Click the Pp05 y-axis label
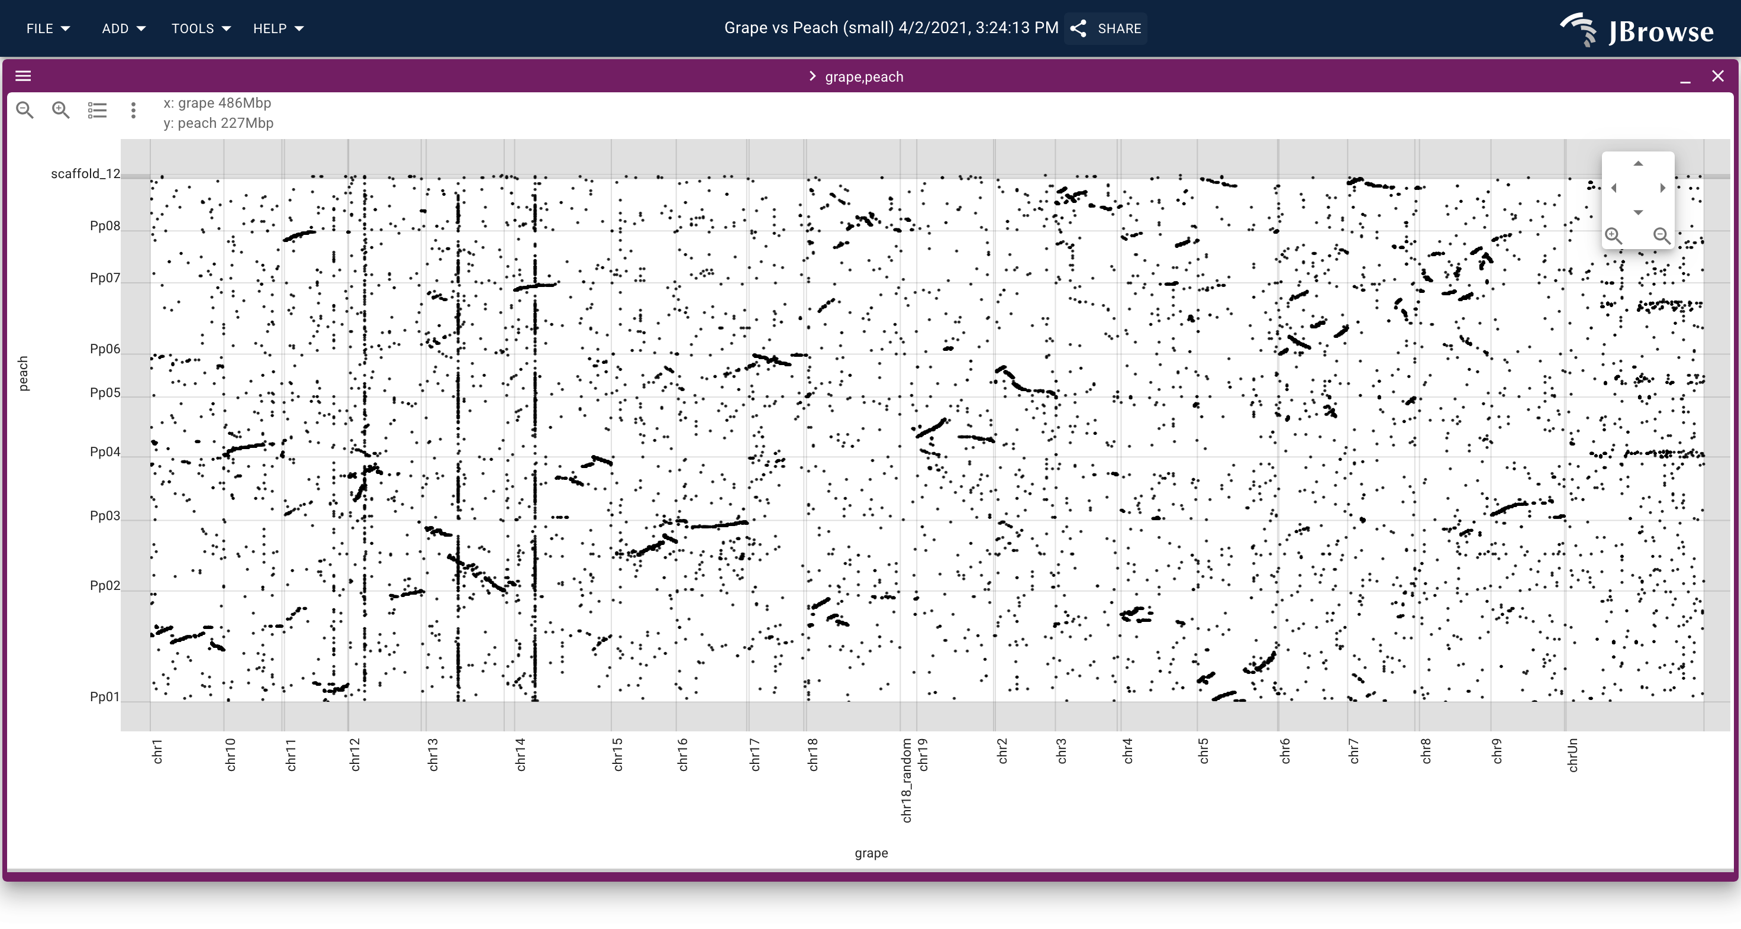 tap(105, 392)
